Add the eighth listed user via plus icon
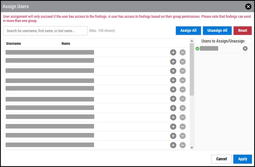 click(173, 117)
